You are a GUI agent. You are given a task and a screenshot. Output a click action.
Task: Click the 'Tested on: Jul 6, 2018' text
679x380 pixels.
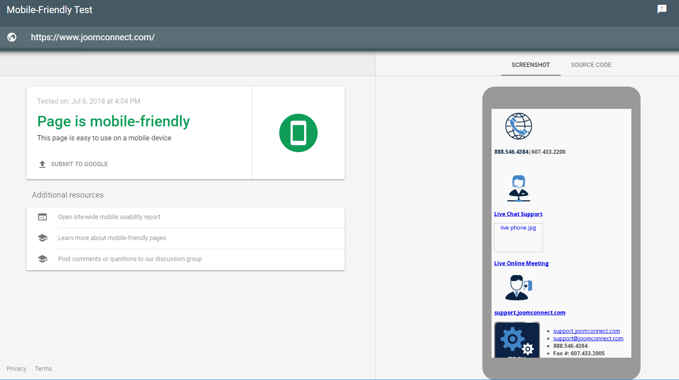coord(89,101)
